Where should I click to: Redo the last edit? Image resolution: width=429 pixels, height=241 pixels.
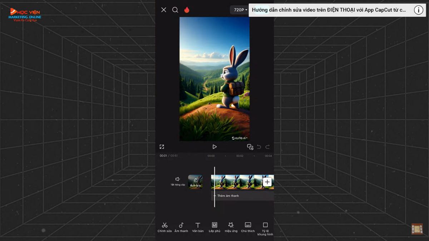click(x=267, y=147)
